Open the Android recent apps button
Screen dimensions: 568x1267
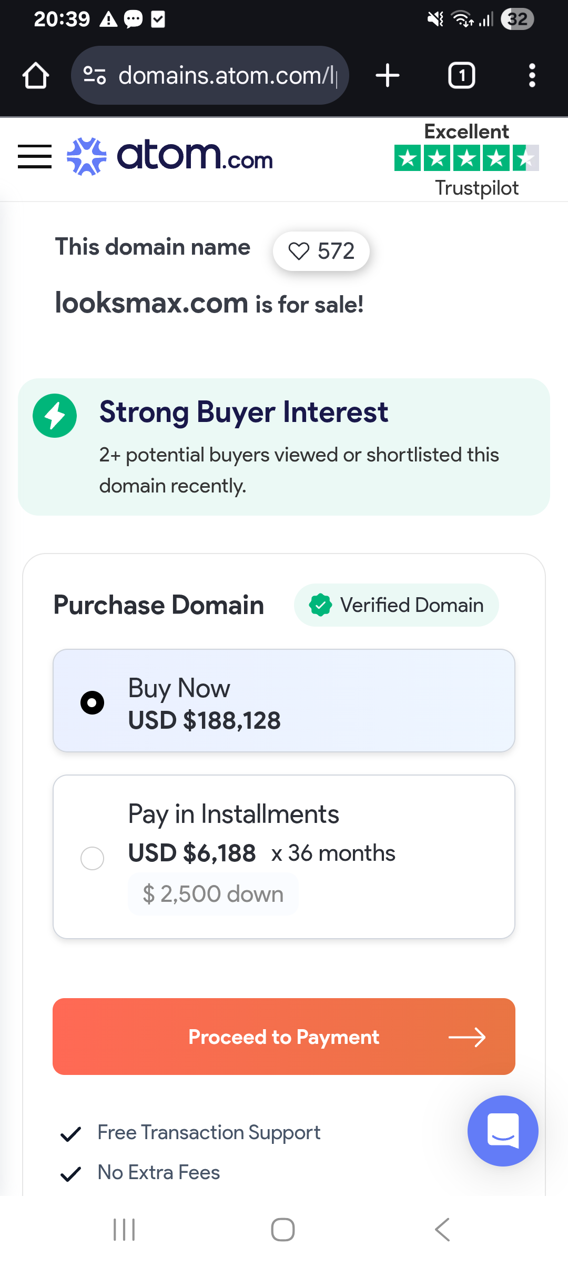click(x=125, y=1230)
